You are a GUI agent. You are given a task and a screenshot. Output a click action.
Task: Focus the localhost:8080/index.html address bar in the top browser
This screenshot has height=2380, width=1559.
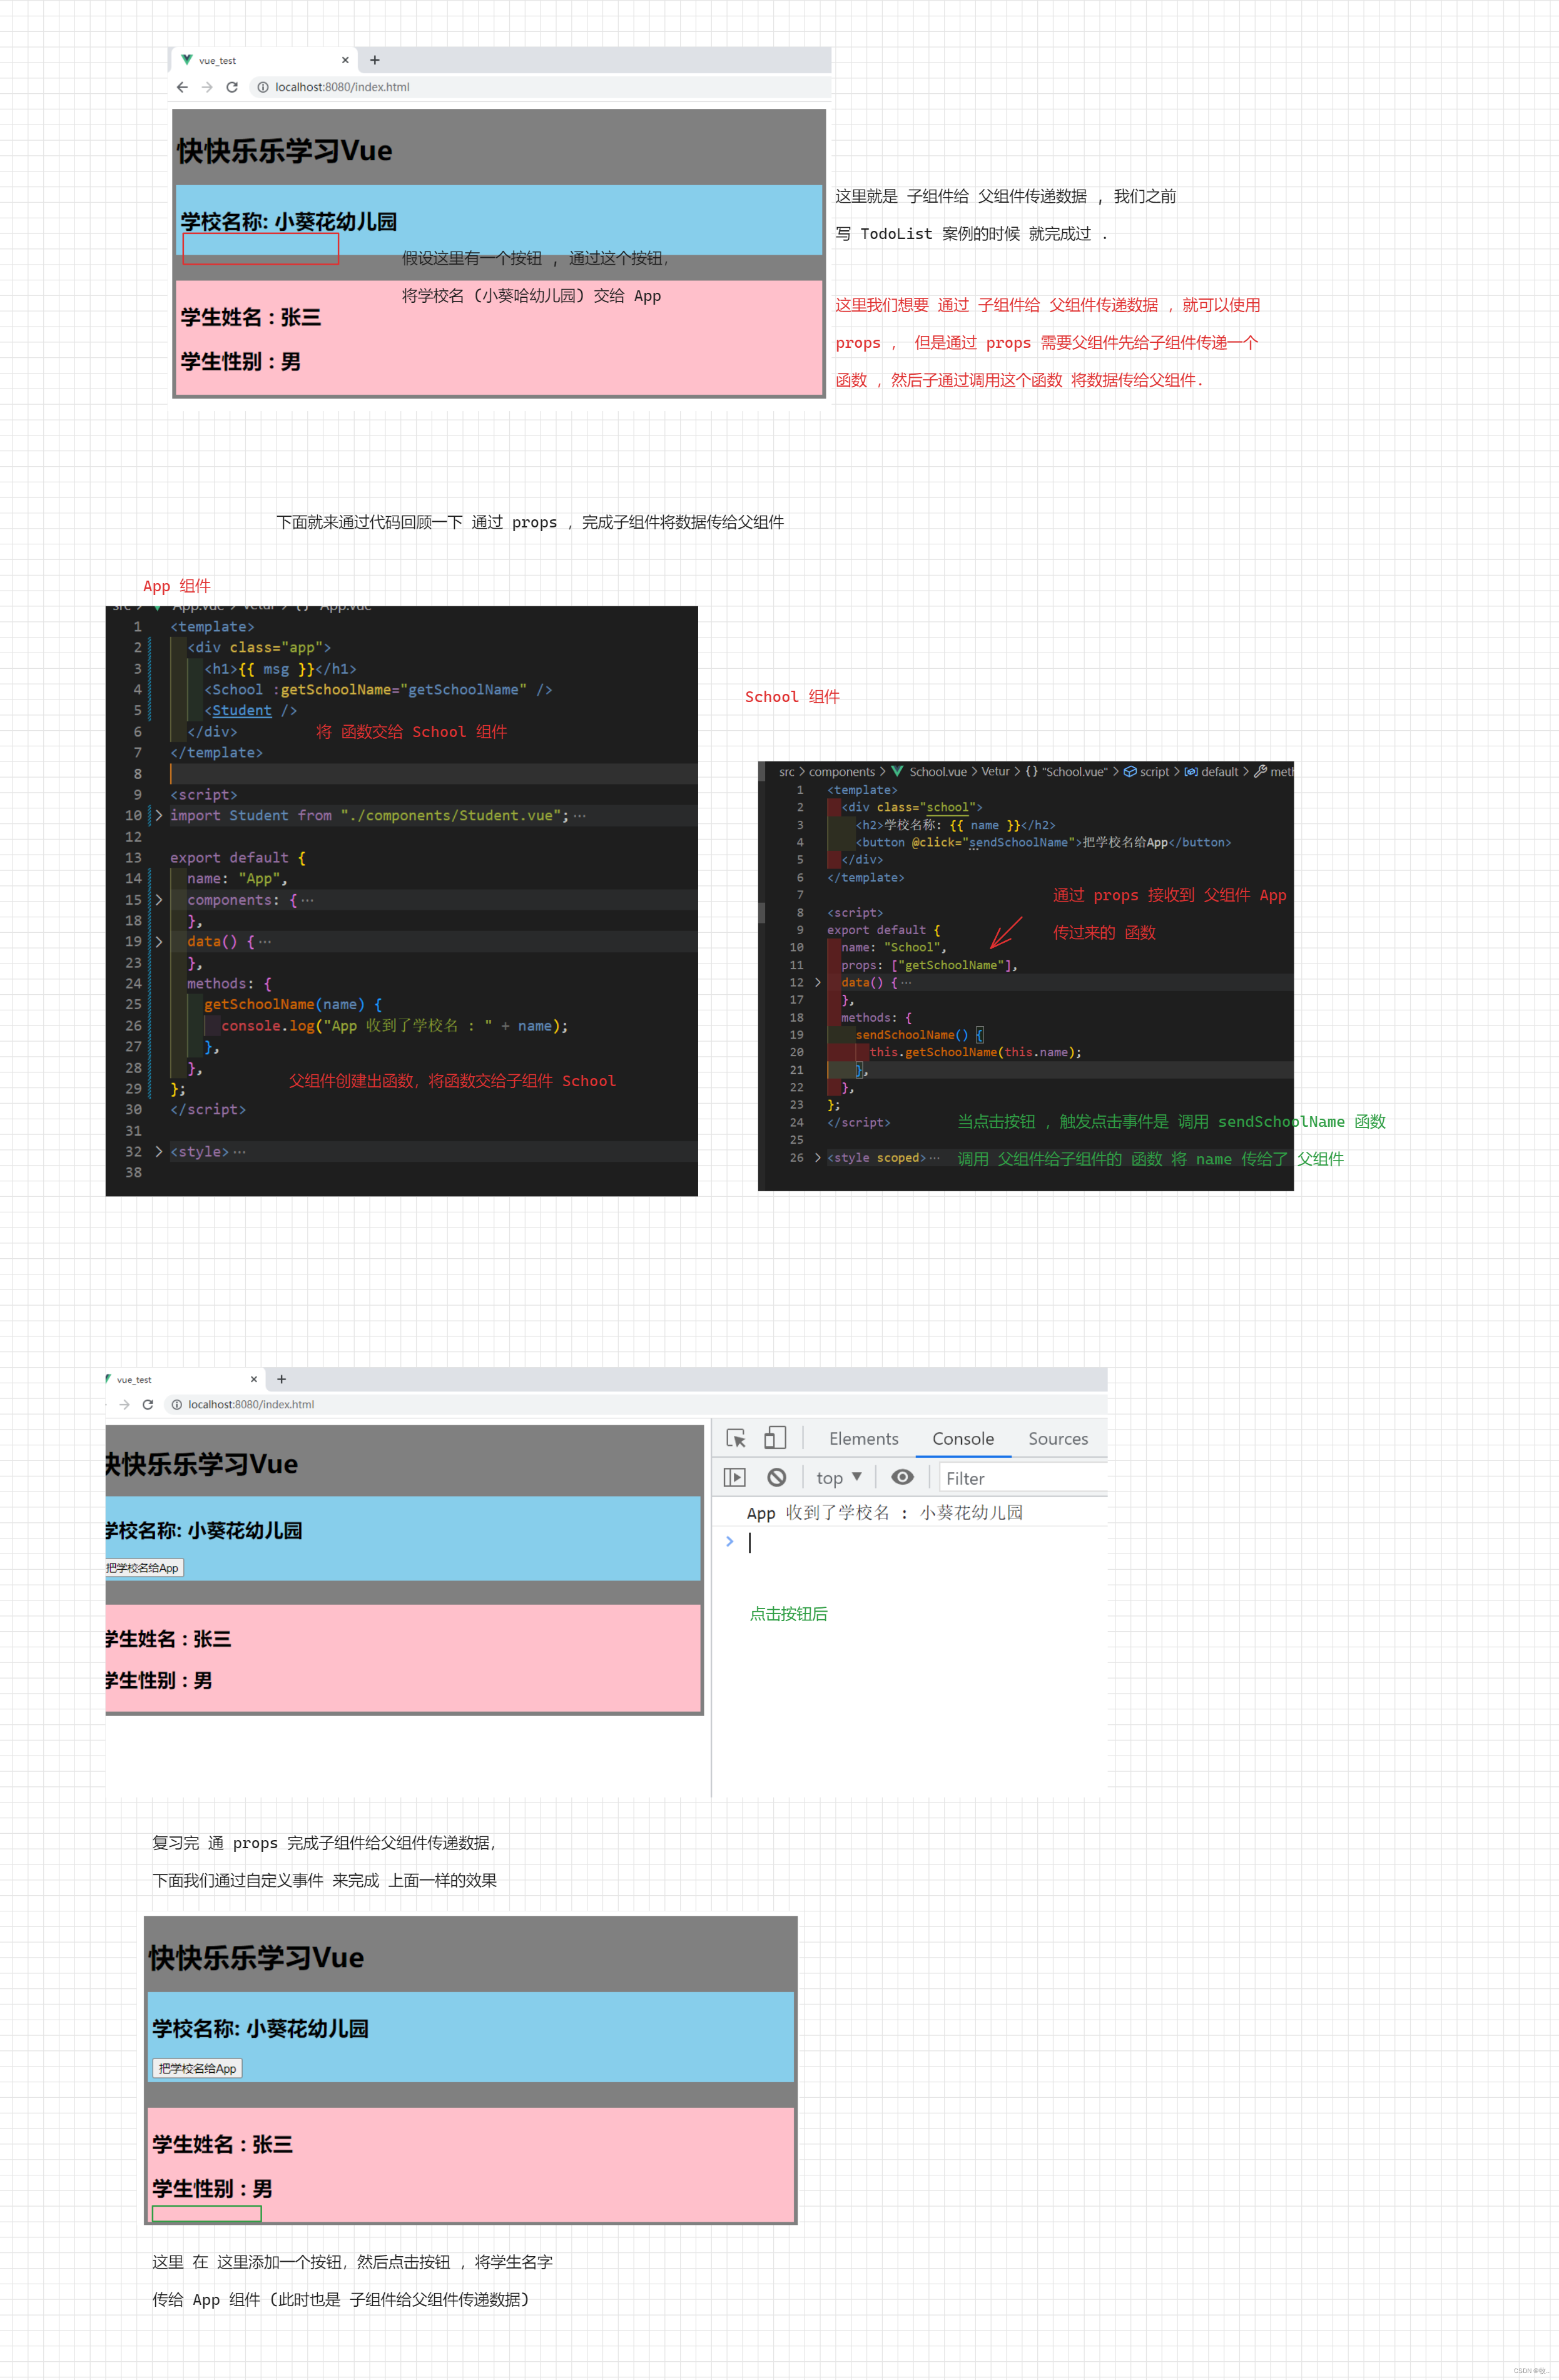coord(540,87)
